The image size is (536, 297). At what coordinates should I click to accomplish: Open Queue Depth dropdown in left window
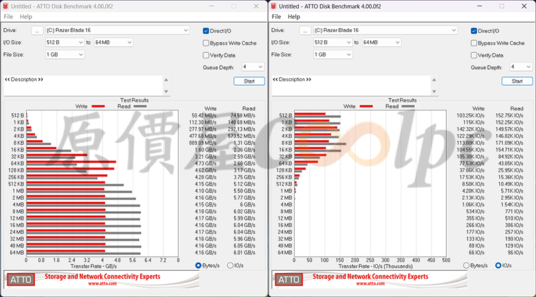pos(253,67)
